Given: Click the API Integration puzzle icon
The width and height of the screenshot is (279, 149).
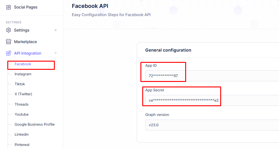Looking at the screenshot, I should pyautogui.click(x=8, y=53).
